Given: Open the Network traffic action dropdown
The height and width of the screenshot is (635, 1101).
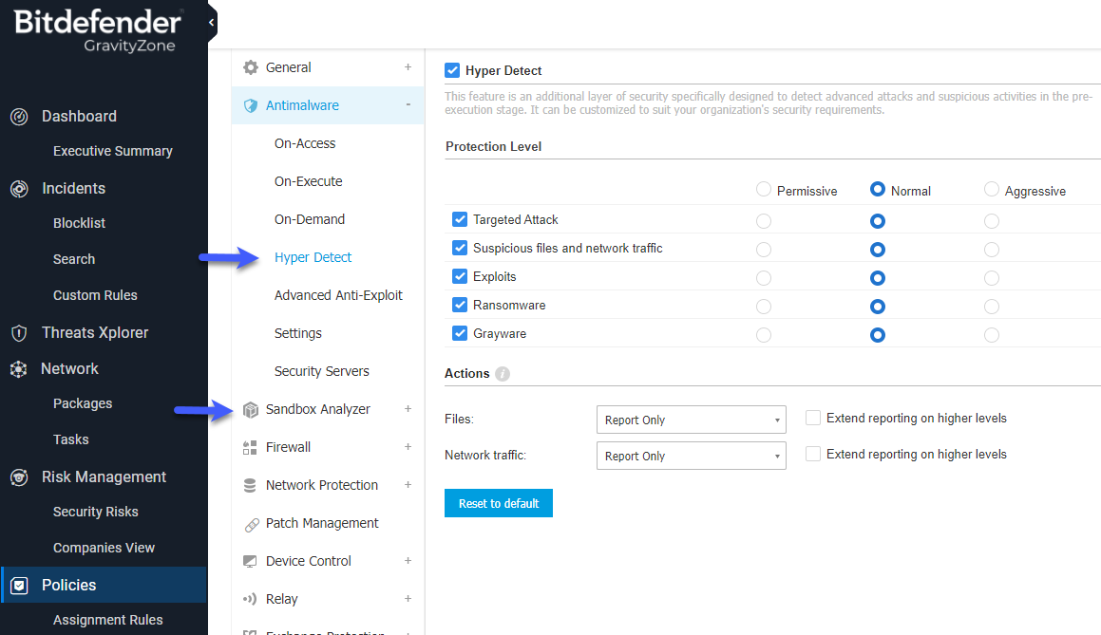Looking at the screenshot, I should tap(691, 456).
